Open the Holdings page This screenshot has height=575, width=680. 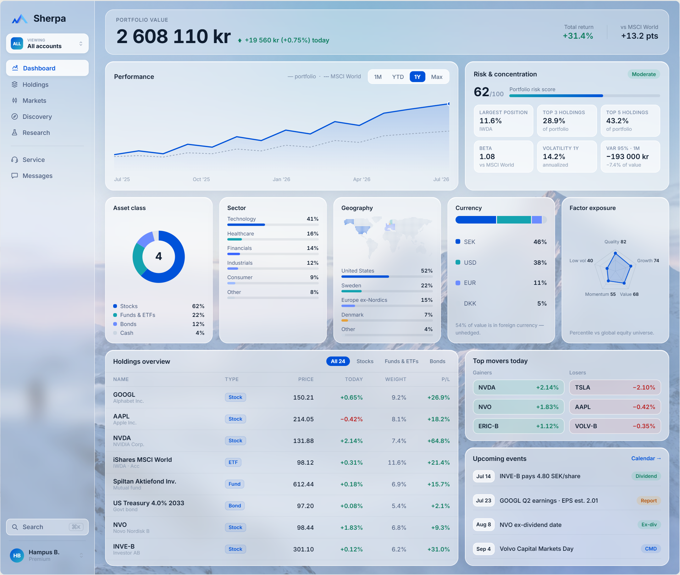pyautogui.click(x=47, y=85)
